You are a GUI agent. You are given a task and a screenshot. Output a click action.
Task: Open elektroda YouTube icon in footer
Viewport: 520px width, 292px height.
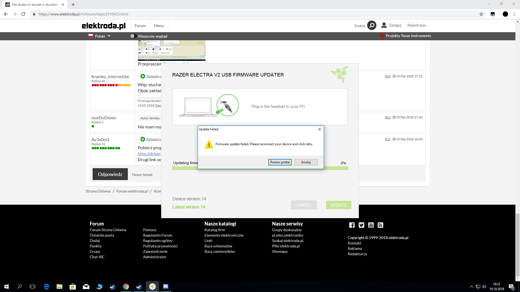[x=371, y=225]
